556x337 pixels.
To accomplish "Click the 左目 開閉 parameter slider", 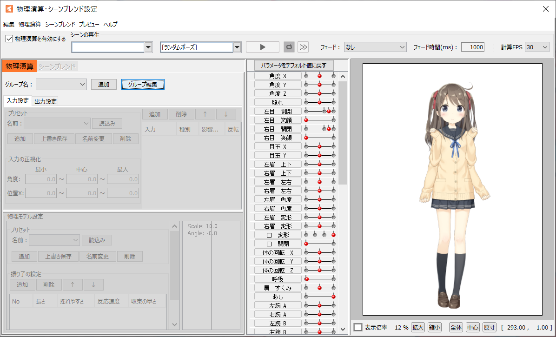I will pos(320,111).
